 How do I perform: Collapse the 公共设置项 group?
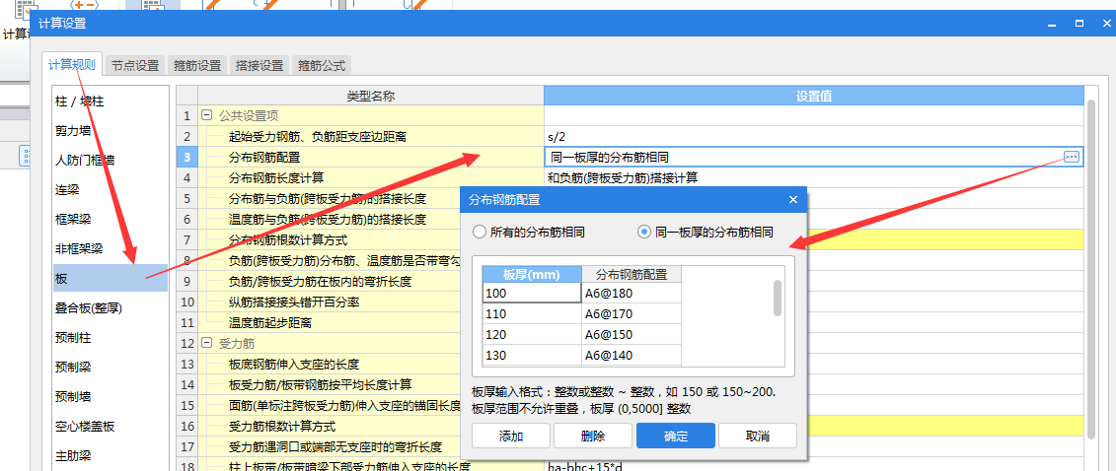tap(206, 115)
